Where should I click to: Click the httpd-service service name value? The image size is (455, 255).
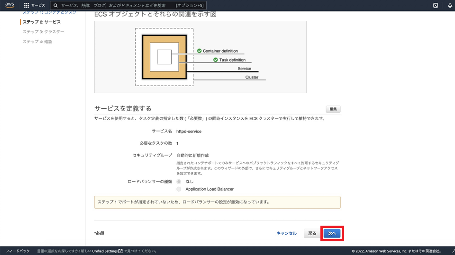189,131
